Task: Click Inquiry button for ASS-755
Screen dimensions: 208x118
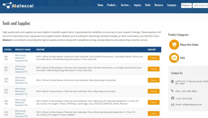Action: click(154, 113)
